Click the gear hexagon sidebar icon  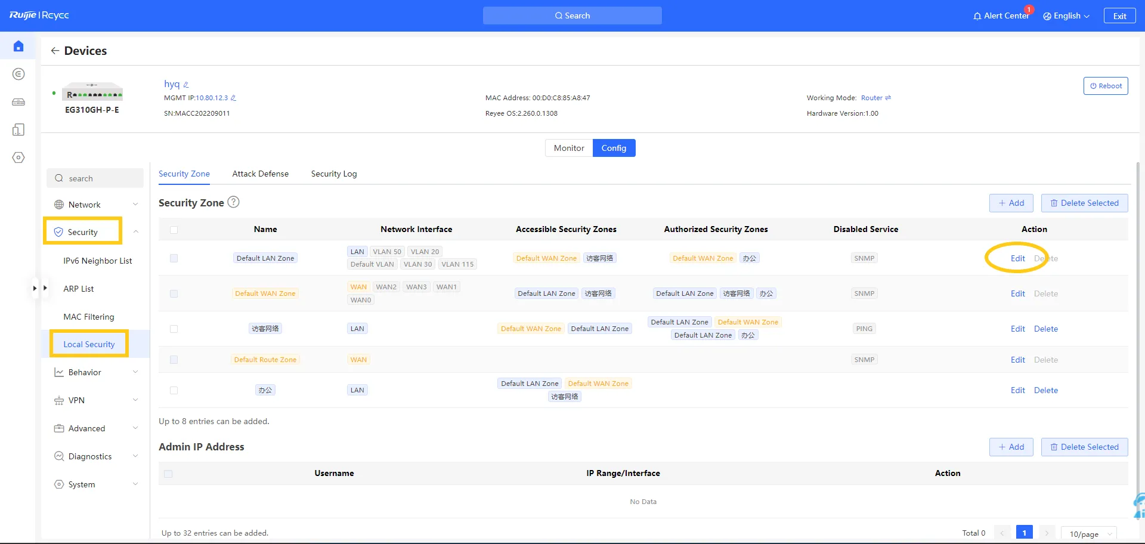(18, 157)
